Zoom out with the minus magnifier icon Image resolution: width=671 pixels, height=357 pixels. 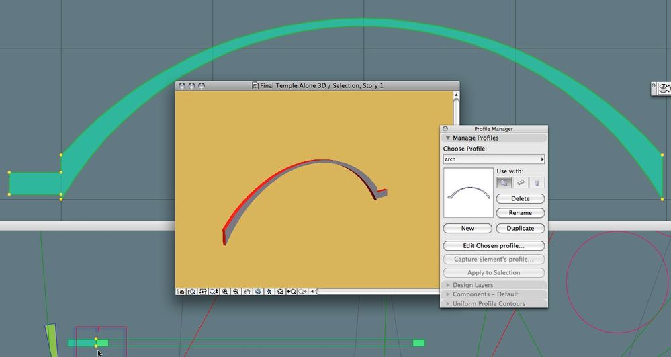click(236, 292)
